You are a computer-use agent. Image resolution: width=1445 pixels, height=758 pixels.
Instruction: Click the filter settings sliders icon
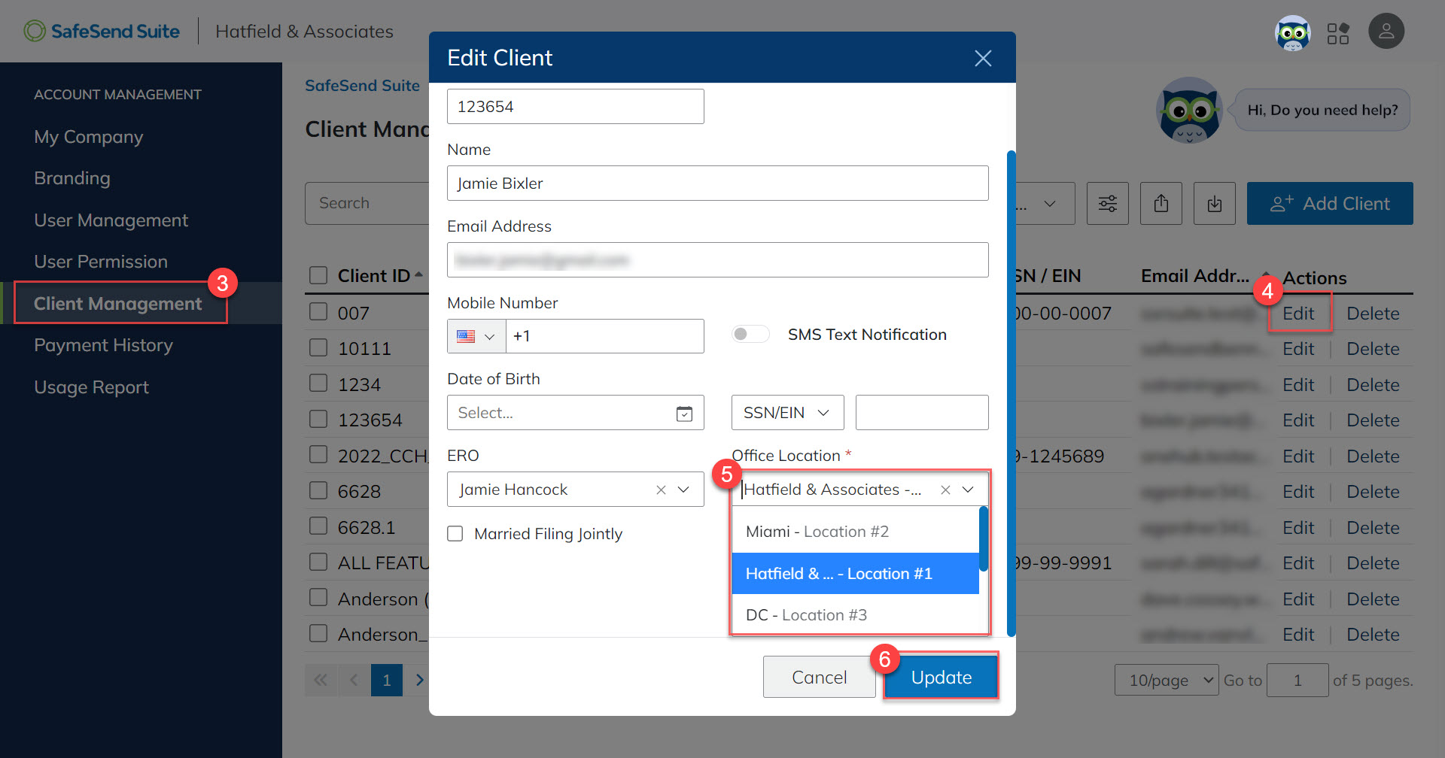pyautogui.click(x=1108, y=204)
